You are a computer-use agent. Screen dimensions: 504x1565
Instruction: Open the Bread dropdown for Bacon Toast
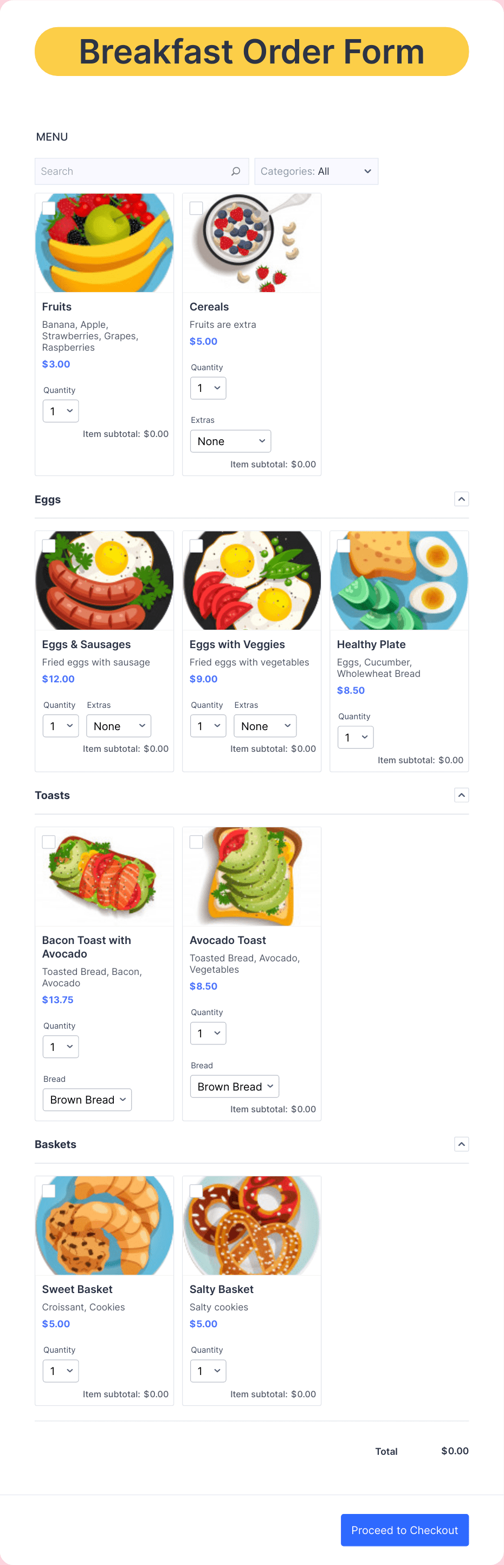coord(87,1099)
